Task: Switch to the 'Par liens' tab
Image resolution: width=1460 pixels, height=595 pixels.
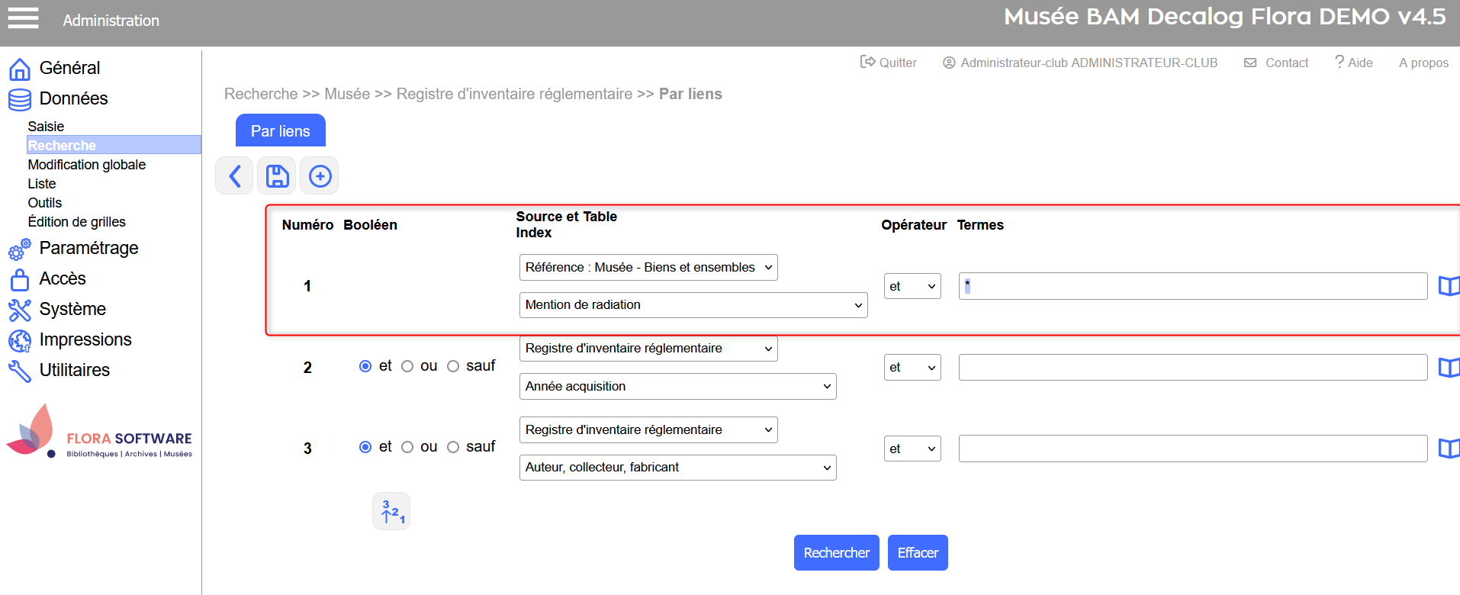Action: tap(280, 131)
